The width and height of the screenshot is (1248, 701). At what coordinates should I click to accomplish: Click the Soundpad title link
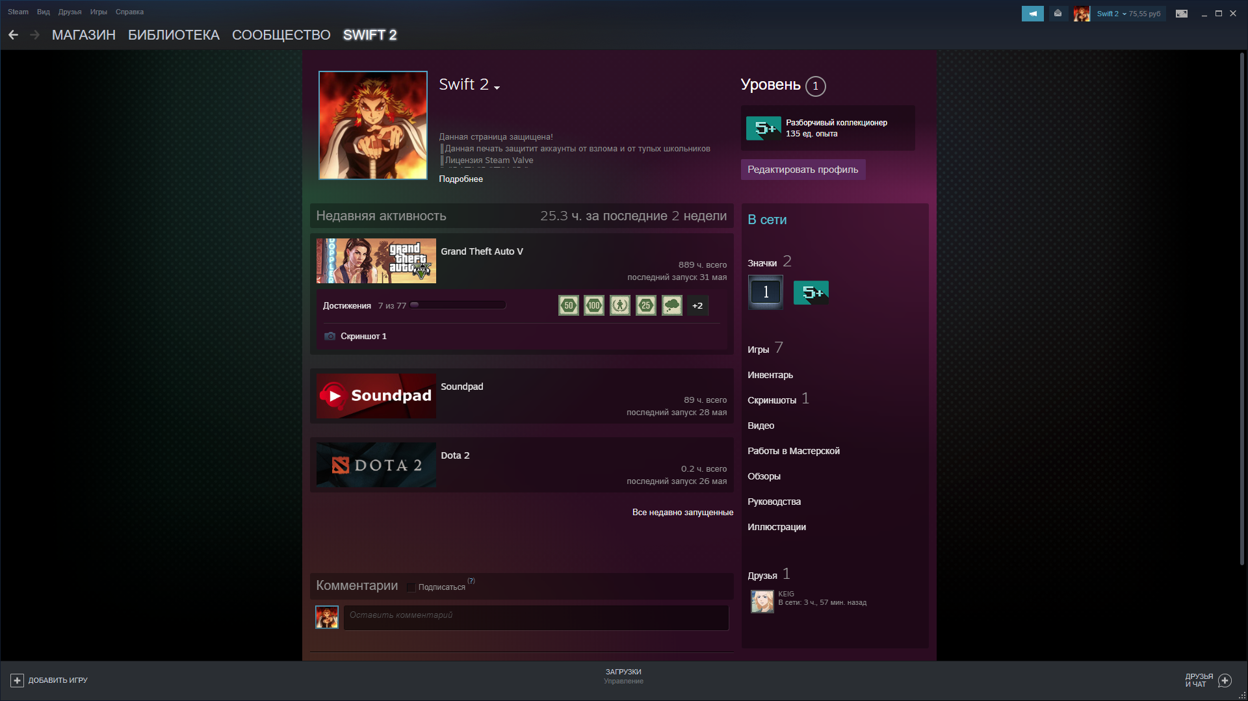point(462,387)
